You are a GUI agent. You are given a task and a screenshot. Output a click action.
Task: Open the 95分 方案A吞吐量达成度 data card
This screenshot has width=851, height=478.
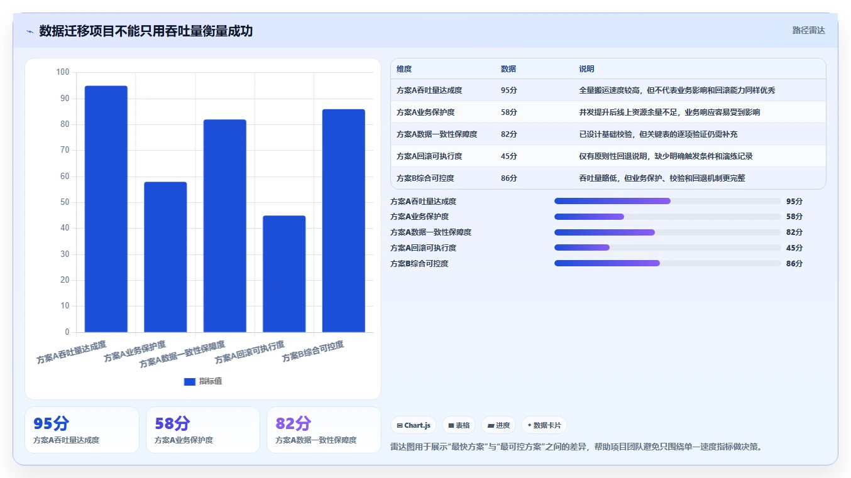click(x=82, y=430)
